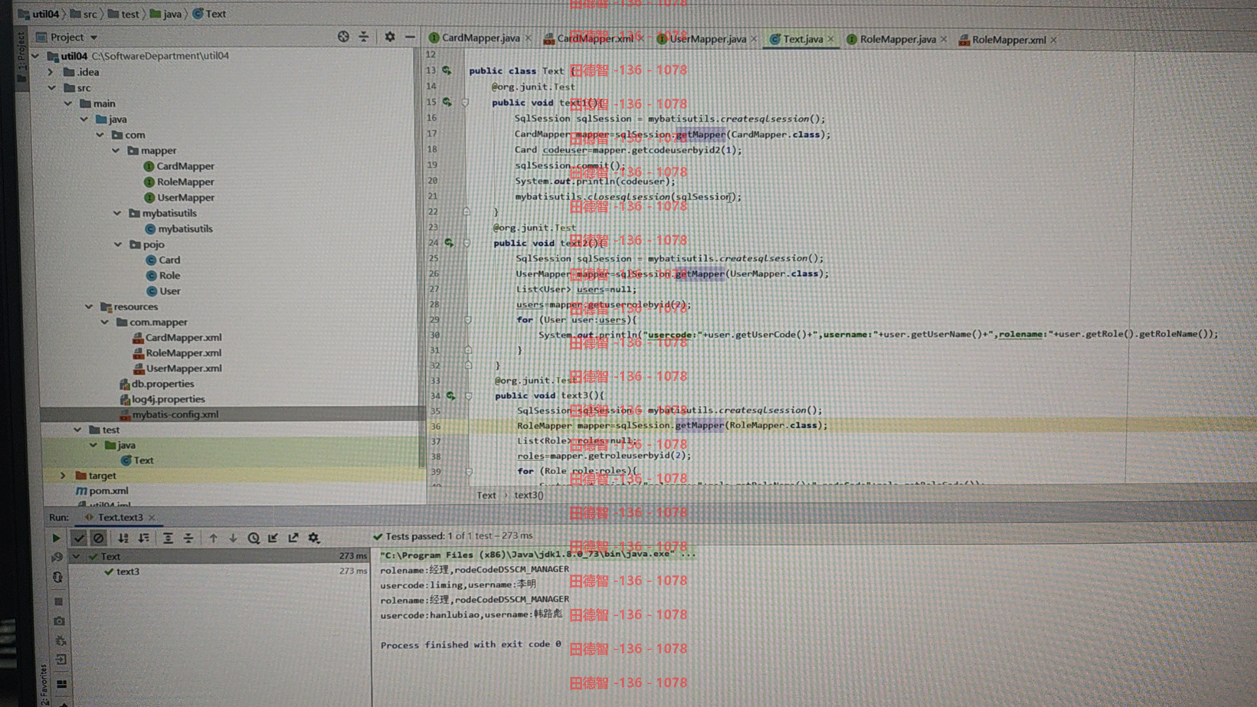This screenshot has width=1257, height=707.
Task: Switch to UserMapper.java tab
Action: tap(707, 39)
